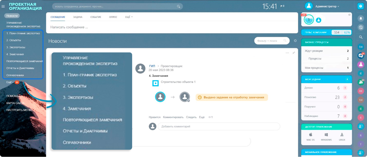367x157 pixels.
Task: Pin the news post with pin icon
Action: (x=294, y=53)
